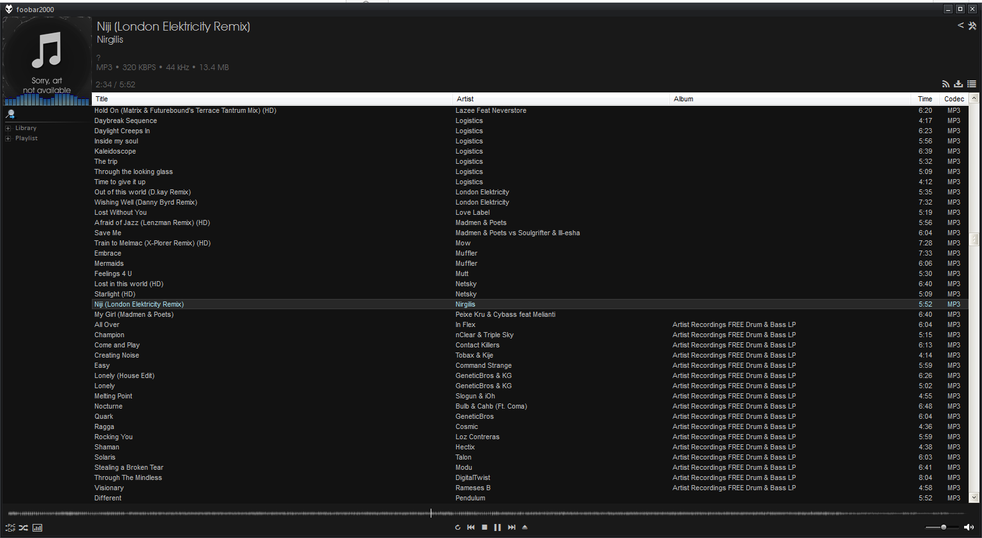Seek within the waveform seekbar
The height and width of the screenshot is (538, 982).
[485, 513]
